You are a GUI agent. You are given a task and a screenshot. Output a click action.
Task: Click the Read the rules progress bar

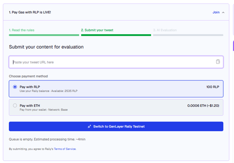(x=44, y=35)
